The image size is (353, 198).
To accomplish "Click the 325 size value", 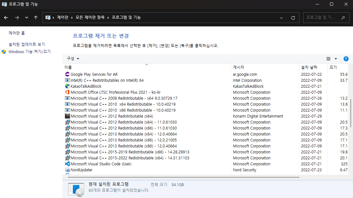I will click(344, 164).
